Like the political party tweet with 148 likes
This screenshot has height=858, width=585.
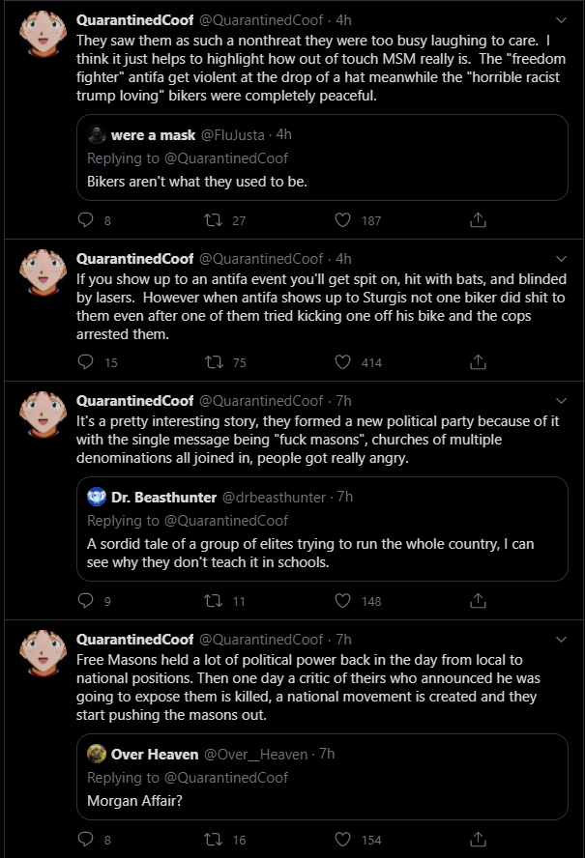[x=343, y=600]
